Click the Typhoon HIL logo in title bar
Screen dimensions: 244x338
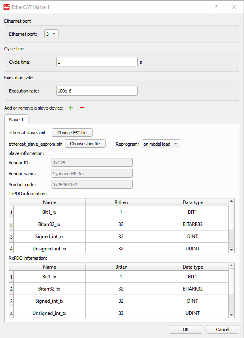coord(6,7)
